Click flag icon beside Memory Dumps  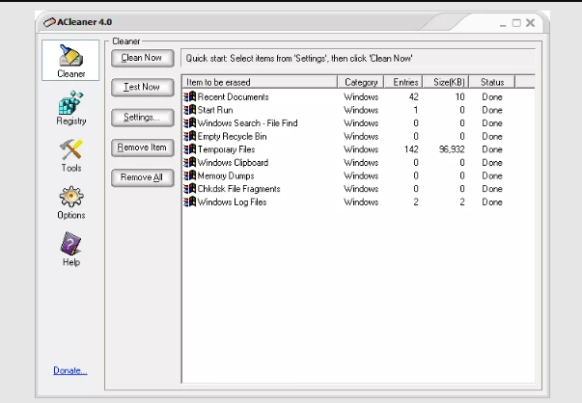click(190, 175)
